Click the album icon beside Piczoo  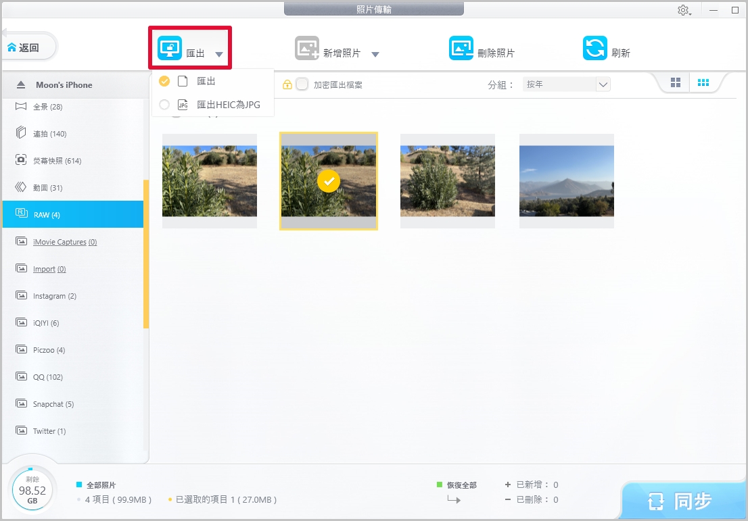[22, 349]
